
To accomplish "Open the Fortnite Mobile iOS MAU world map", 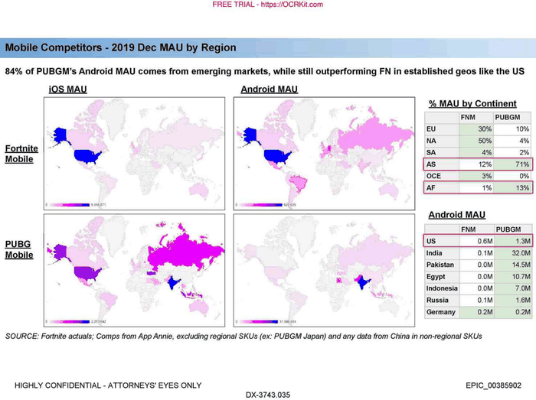I will point(134,154).
